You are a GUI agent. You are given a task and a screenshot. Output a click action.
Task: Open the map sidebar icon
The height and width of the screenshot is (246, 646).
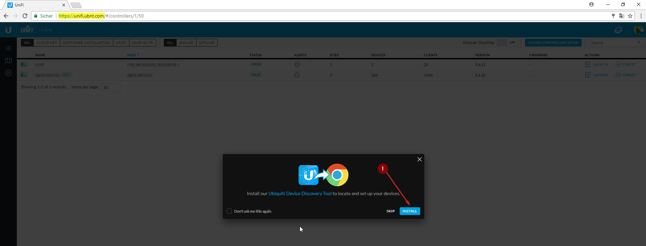(x=8, y=61)
